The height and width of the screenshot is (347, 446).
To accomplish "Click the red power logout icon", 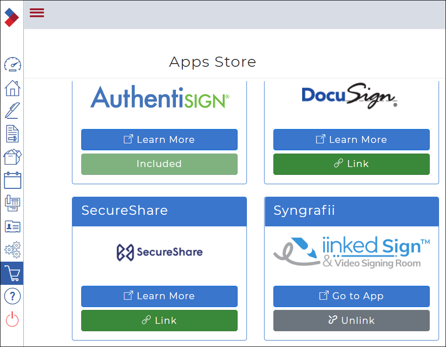I will (13, 319).
